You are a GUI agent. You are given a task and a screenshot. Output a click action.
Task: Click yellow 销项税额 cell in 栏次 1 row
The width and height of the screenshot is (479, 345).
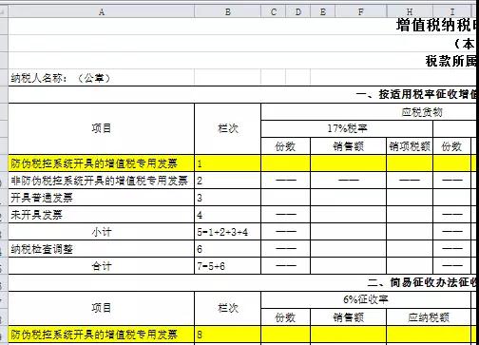(x=410, y=163)
